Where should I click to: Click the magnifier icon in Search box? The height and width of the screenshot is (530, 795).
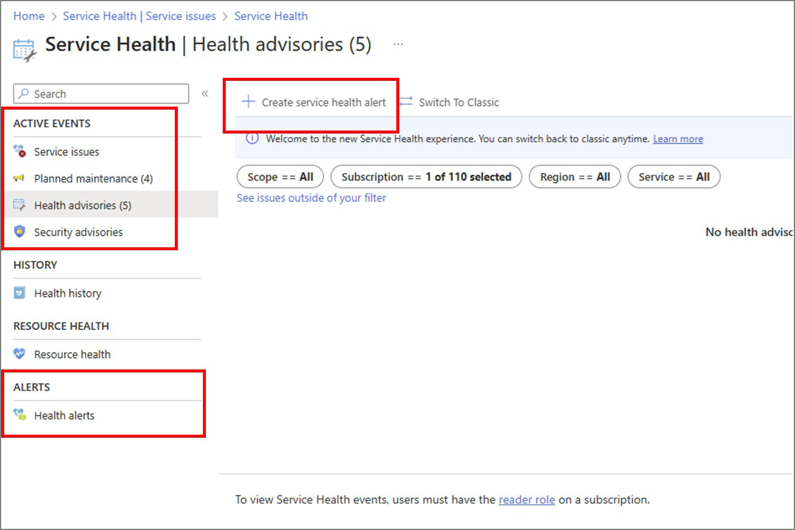coord(24,93)
